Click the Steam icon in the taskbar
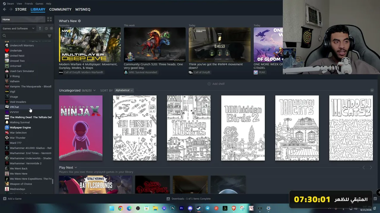Image resolution: width=380 pixels, height=213 pixels. tap(199, 208)
